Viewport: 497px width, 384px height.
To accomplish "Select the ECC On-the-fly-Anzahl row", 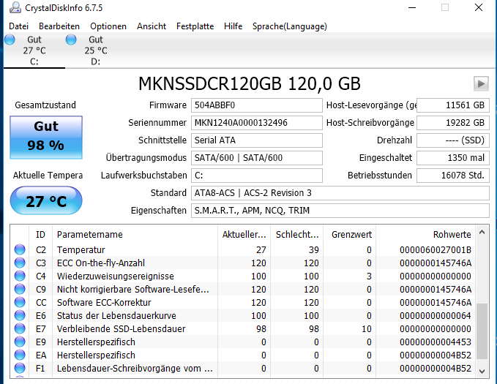I will click(243, 263).
